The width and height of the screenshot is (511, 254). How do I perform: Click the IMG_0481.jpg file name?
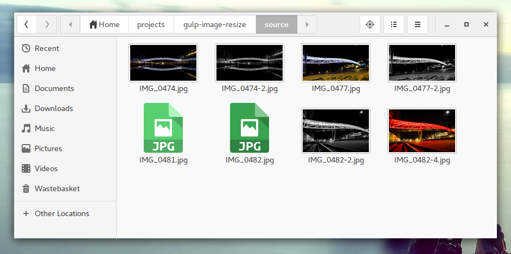click(163, 160)
